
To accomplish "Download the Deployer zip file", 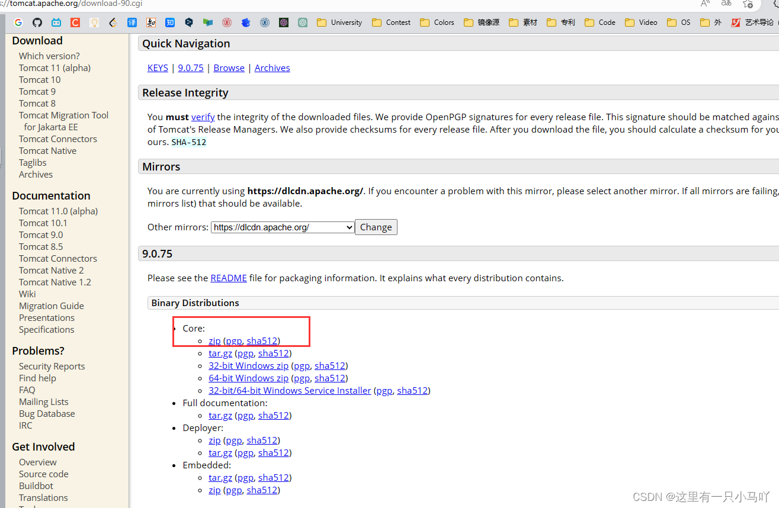I will pos(214,441).
